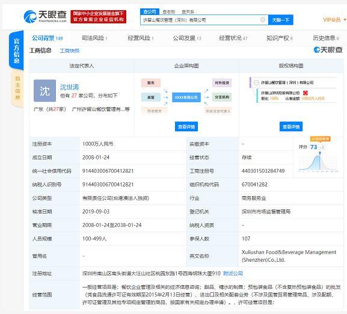This screenshot has width=347, height=314.
Task: Open the 司法风险 tab
Action: (x=94, y=38)
